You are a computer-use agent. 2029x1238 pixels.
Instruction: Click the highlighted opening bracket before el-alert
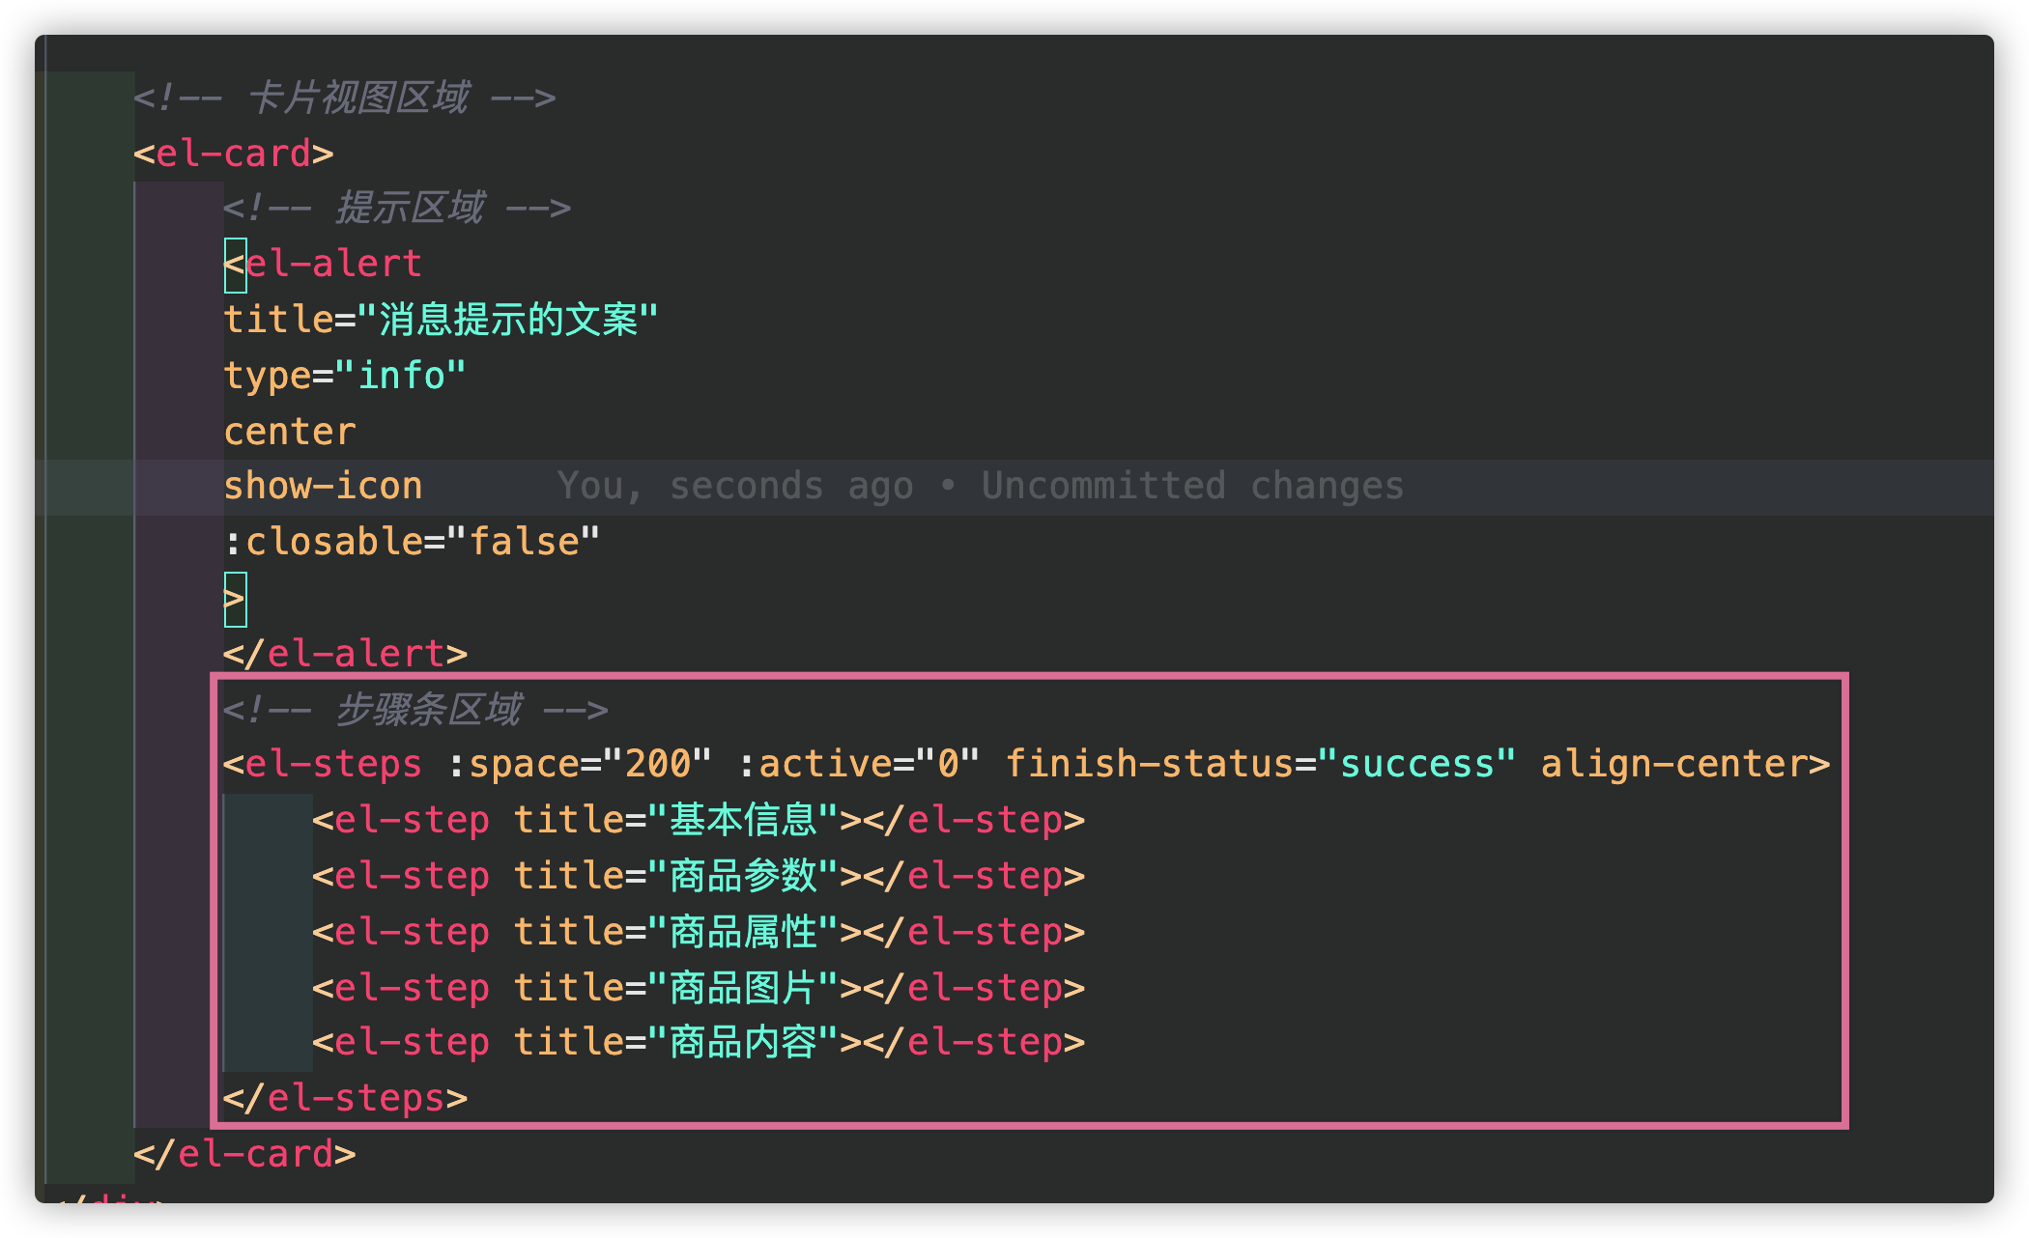235,265
